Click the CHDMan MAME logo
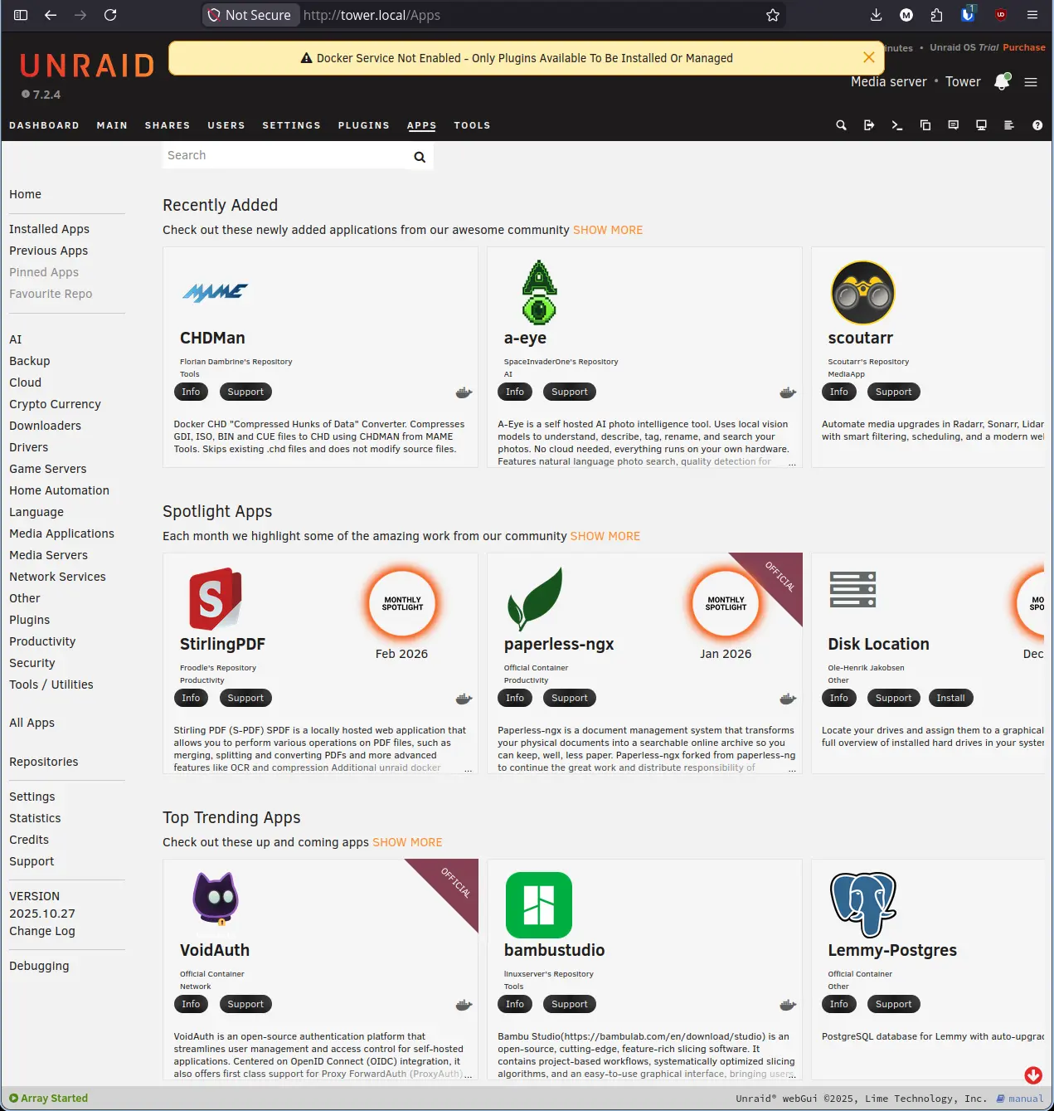This screenshot has width=1054, height=1111. click(215, 292)
